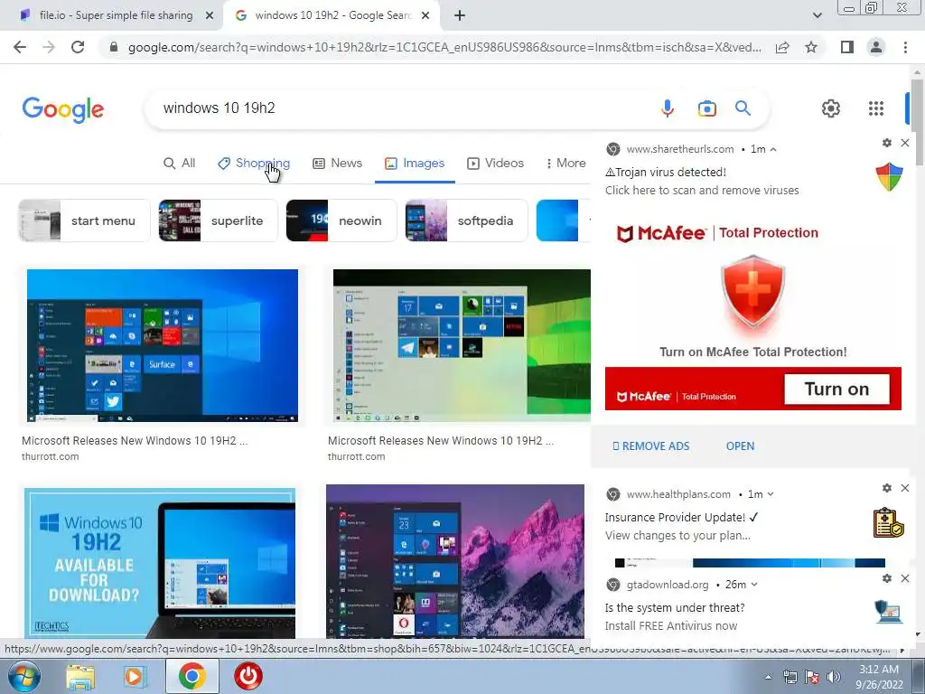
Task: Start voice search with the microphone icon
Action: tap(668, 108)
